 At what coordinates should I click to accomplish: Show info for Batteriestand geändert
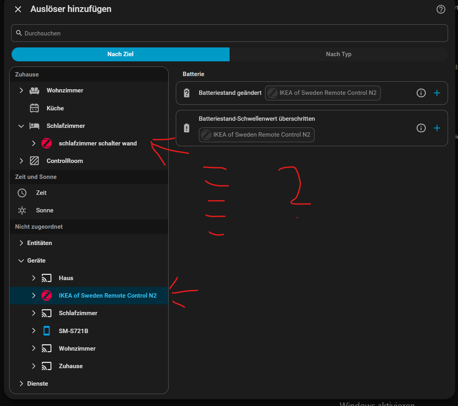tap(421, 93)
